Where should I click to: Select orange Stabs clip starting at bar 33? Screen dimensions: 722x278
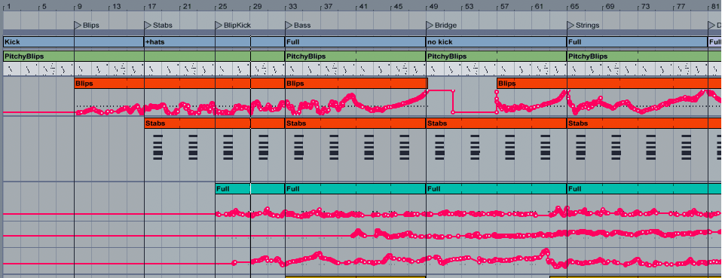click(x=356, y=124)
